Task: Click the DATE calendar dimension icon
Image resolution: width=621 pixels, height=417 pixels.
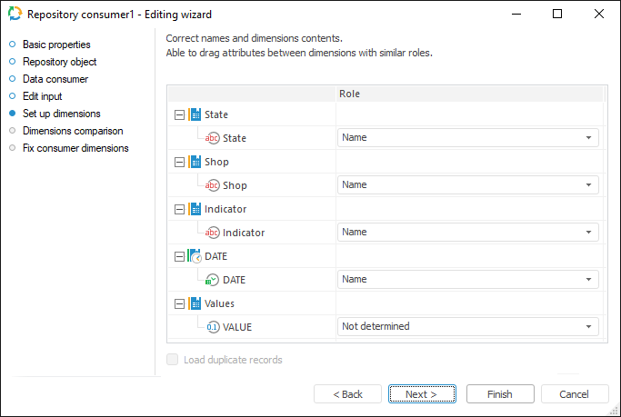Action: [x=195, y=256]
